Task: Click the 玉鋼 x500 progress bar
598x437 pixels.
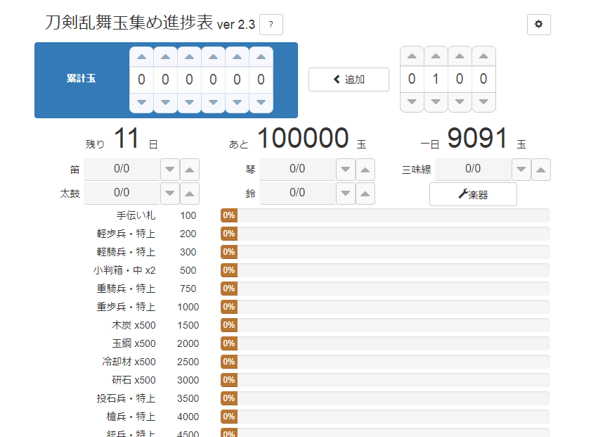Action: coord(385,343)
